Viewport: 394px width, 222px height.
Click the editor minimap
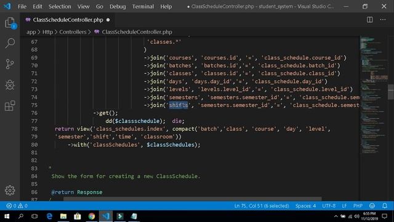coord(374,96)
